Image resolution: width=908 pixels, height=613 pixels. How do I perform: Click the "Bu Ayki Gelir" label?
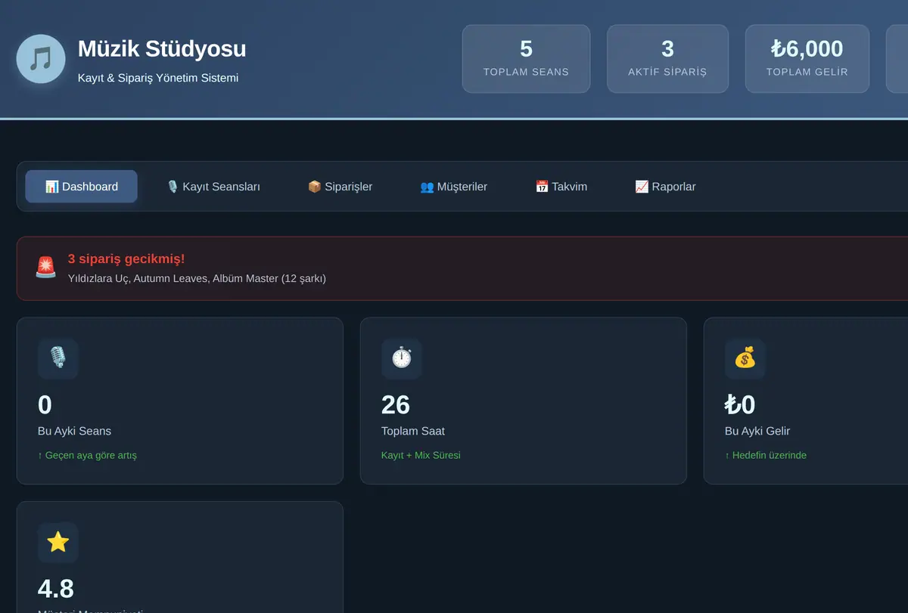[x=757, y=431]
